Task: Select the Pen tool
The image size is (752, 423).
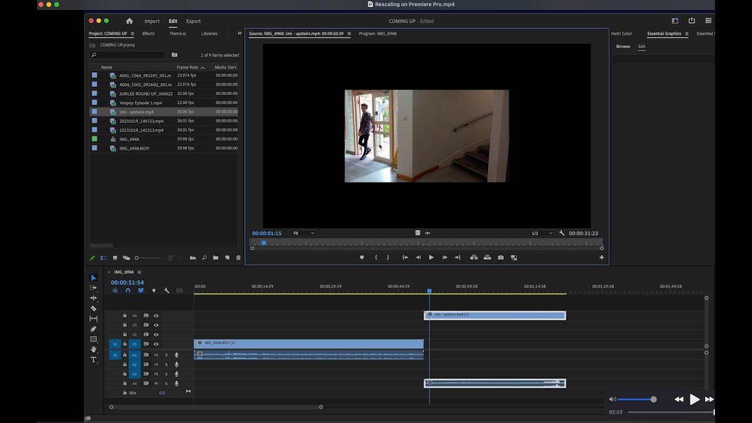Action: coord(93,329)
